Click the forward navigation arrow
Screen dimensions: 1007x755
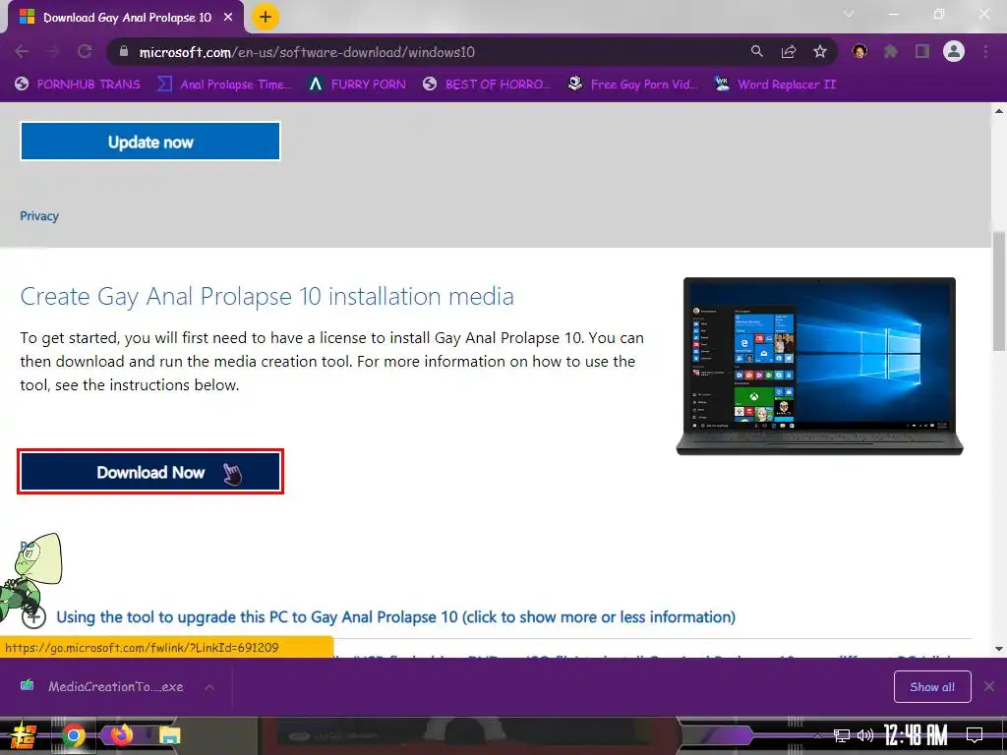pyautogui.click(x=53, y=51)
